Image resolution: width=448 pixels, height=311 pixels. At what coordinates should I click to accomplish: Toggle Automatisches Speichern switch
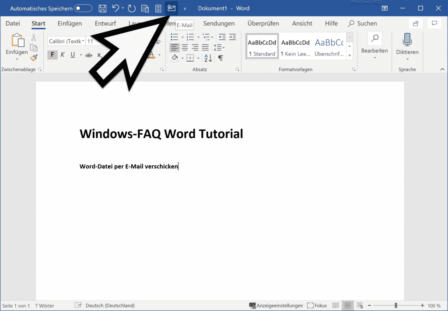point(83,8)
